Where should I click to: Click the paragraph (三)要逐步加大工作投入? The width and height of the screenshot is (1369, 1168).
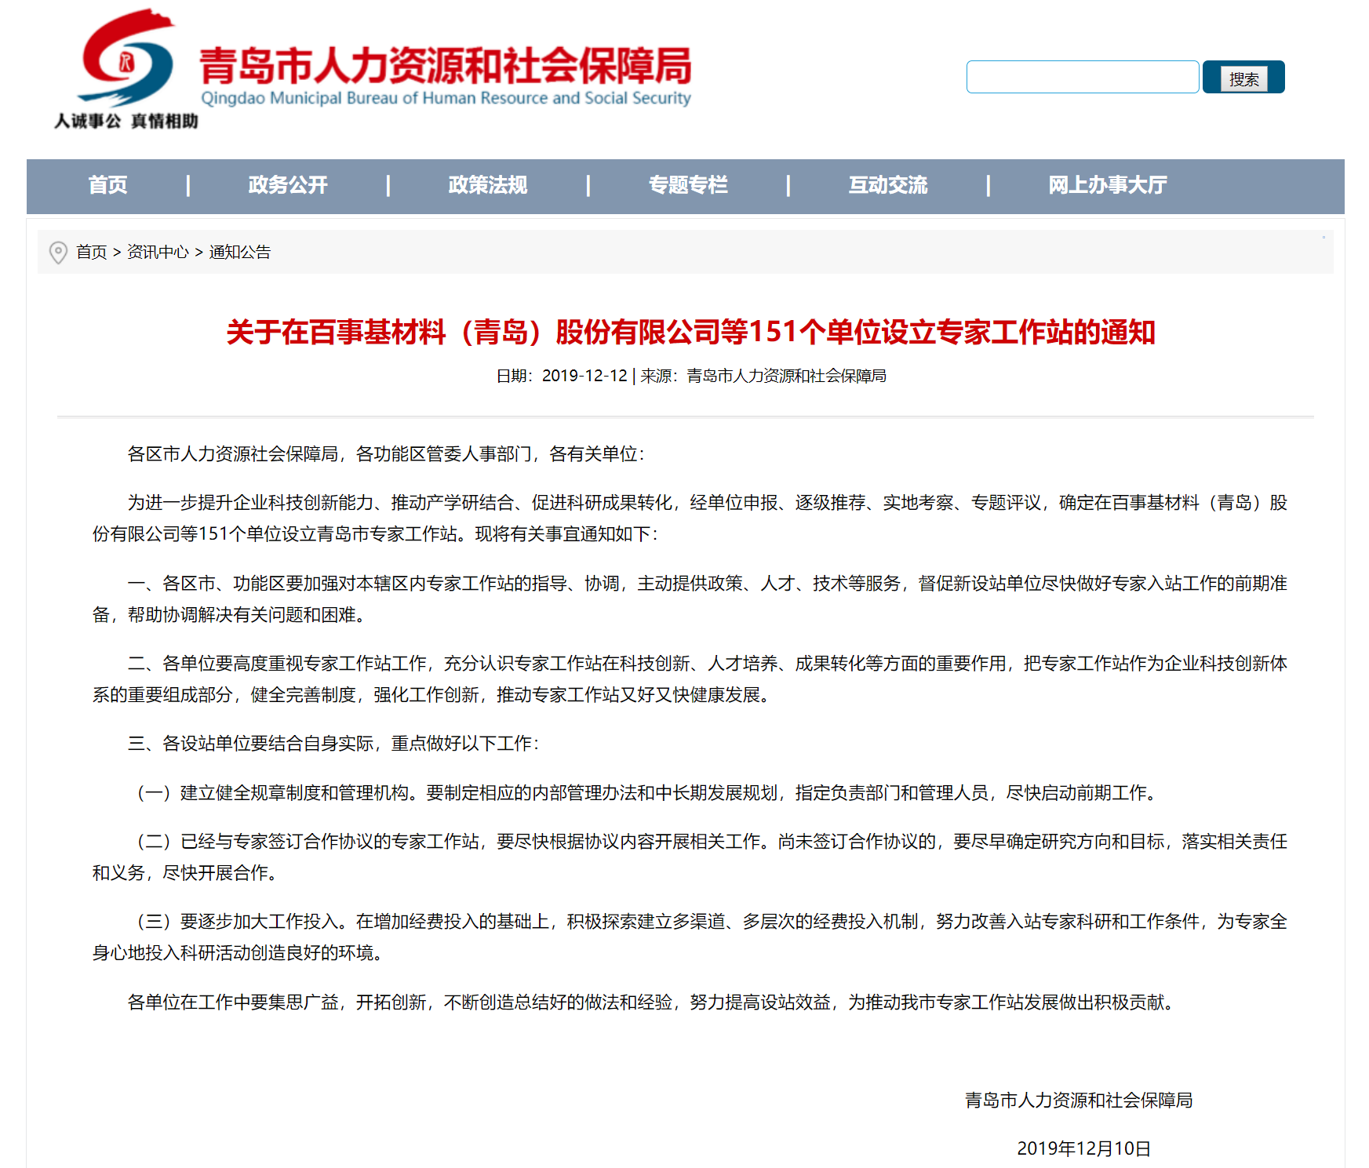coord(690,937)
